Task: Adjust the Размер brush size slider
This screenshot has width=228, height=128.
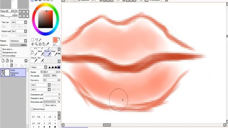Action: point(52,72)
